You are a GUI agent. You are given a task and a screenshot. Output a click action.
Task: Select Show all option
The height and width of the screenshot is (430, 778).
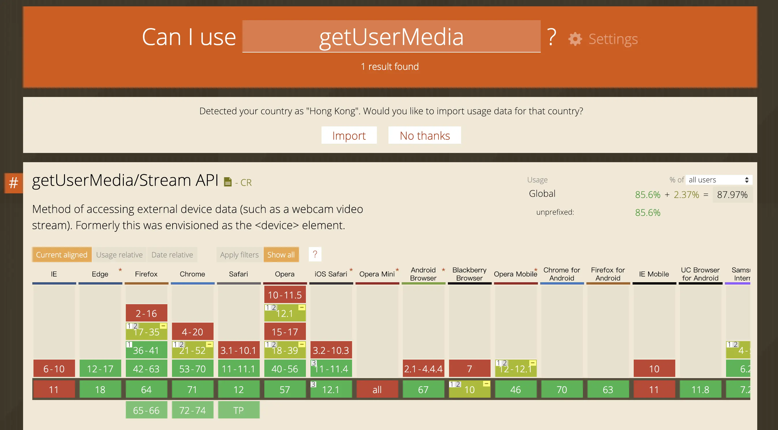281,255
